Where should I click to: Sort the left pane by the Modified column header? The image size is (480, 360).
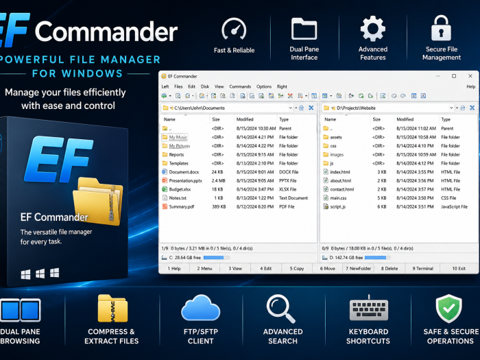point(255,119)
